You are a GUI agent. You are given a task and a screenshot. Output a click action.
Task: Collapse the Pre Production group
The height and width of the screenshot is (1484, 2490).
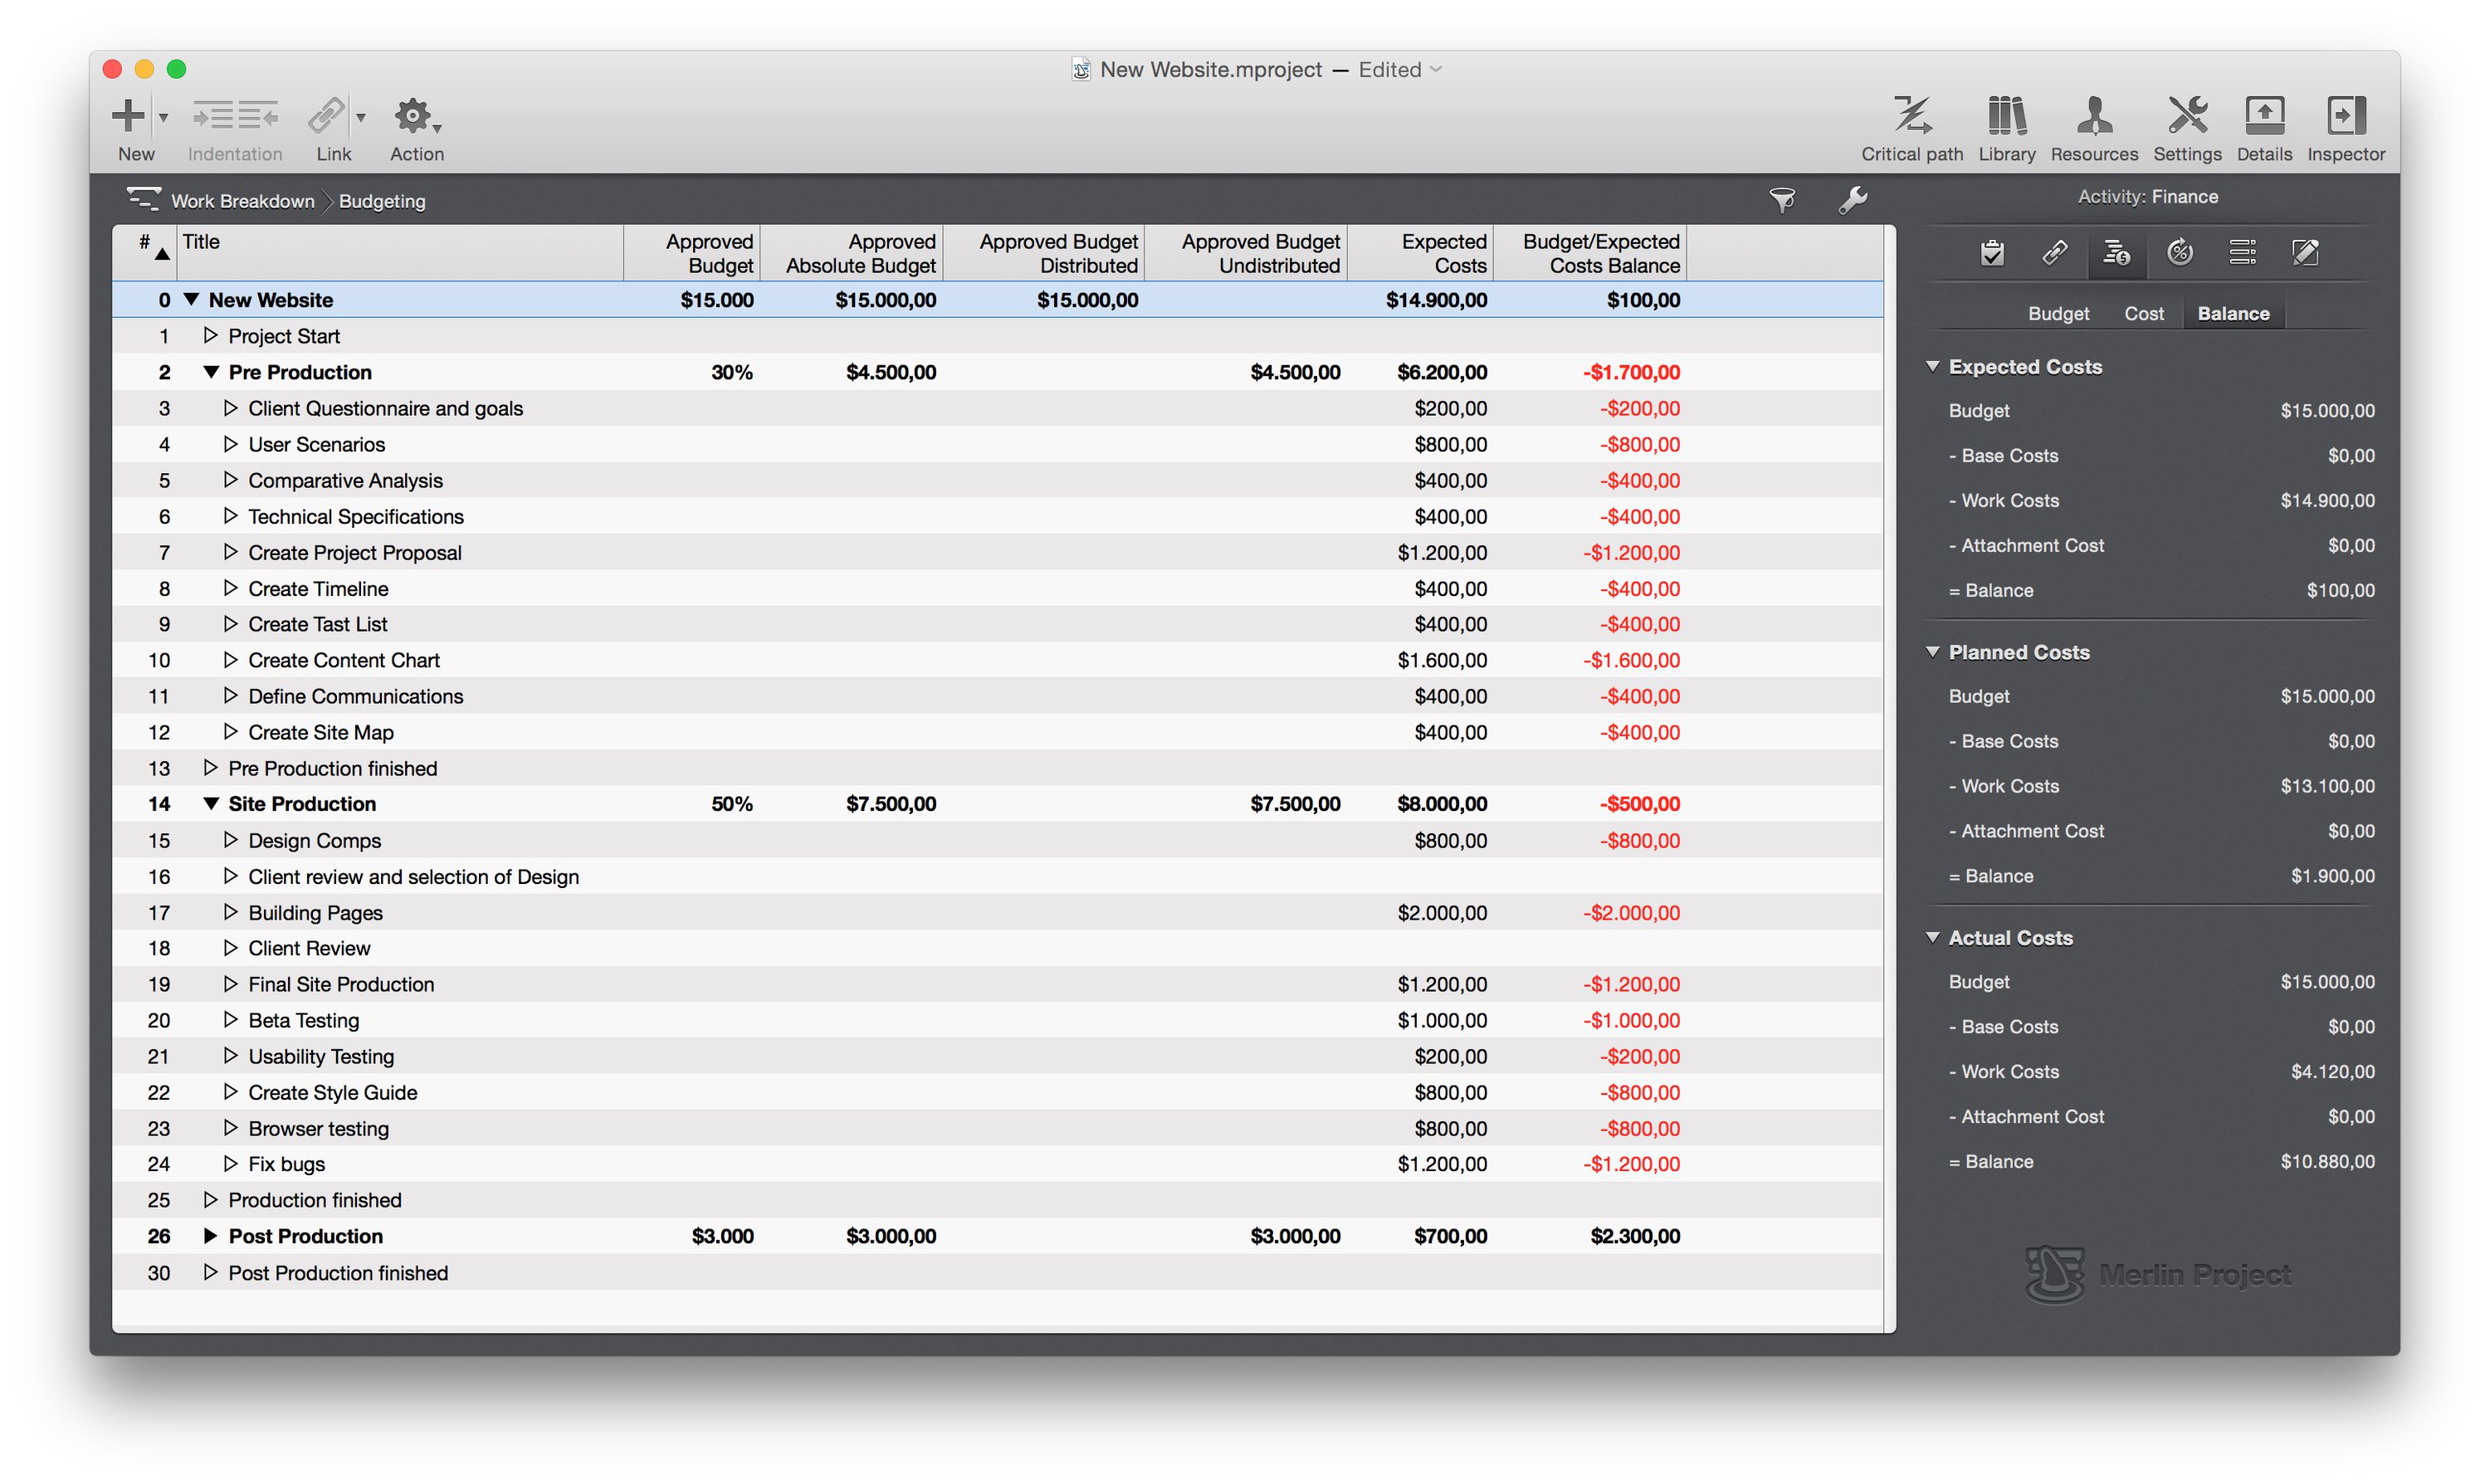211,372
